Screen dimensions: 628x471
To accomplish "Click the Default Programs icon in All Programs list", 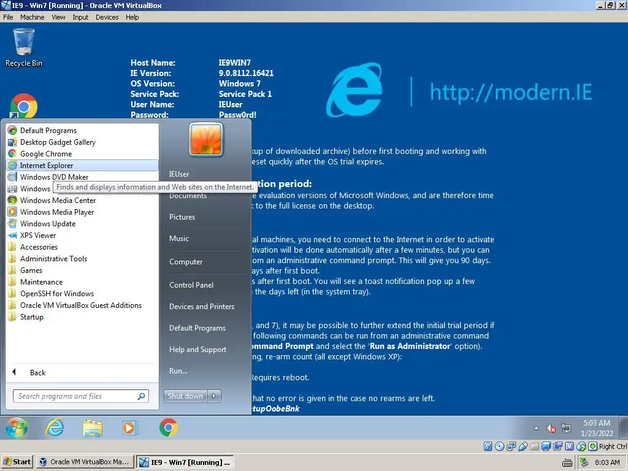I will (x=12, y=130).
